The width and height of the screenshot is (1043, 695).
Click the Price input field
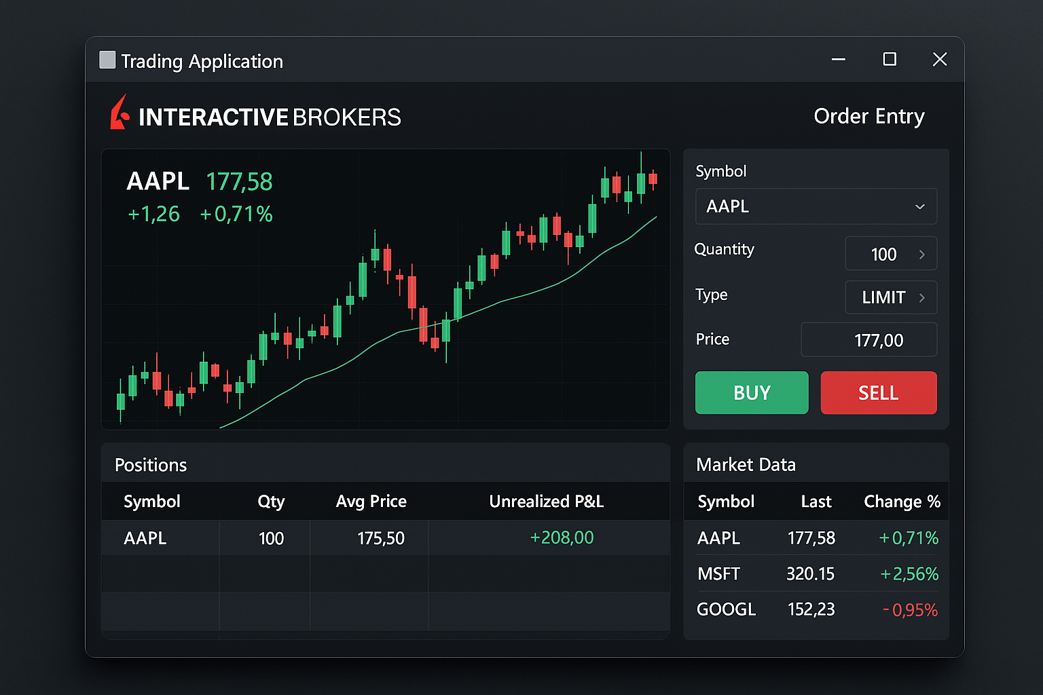[868, 340]
